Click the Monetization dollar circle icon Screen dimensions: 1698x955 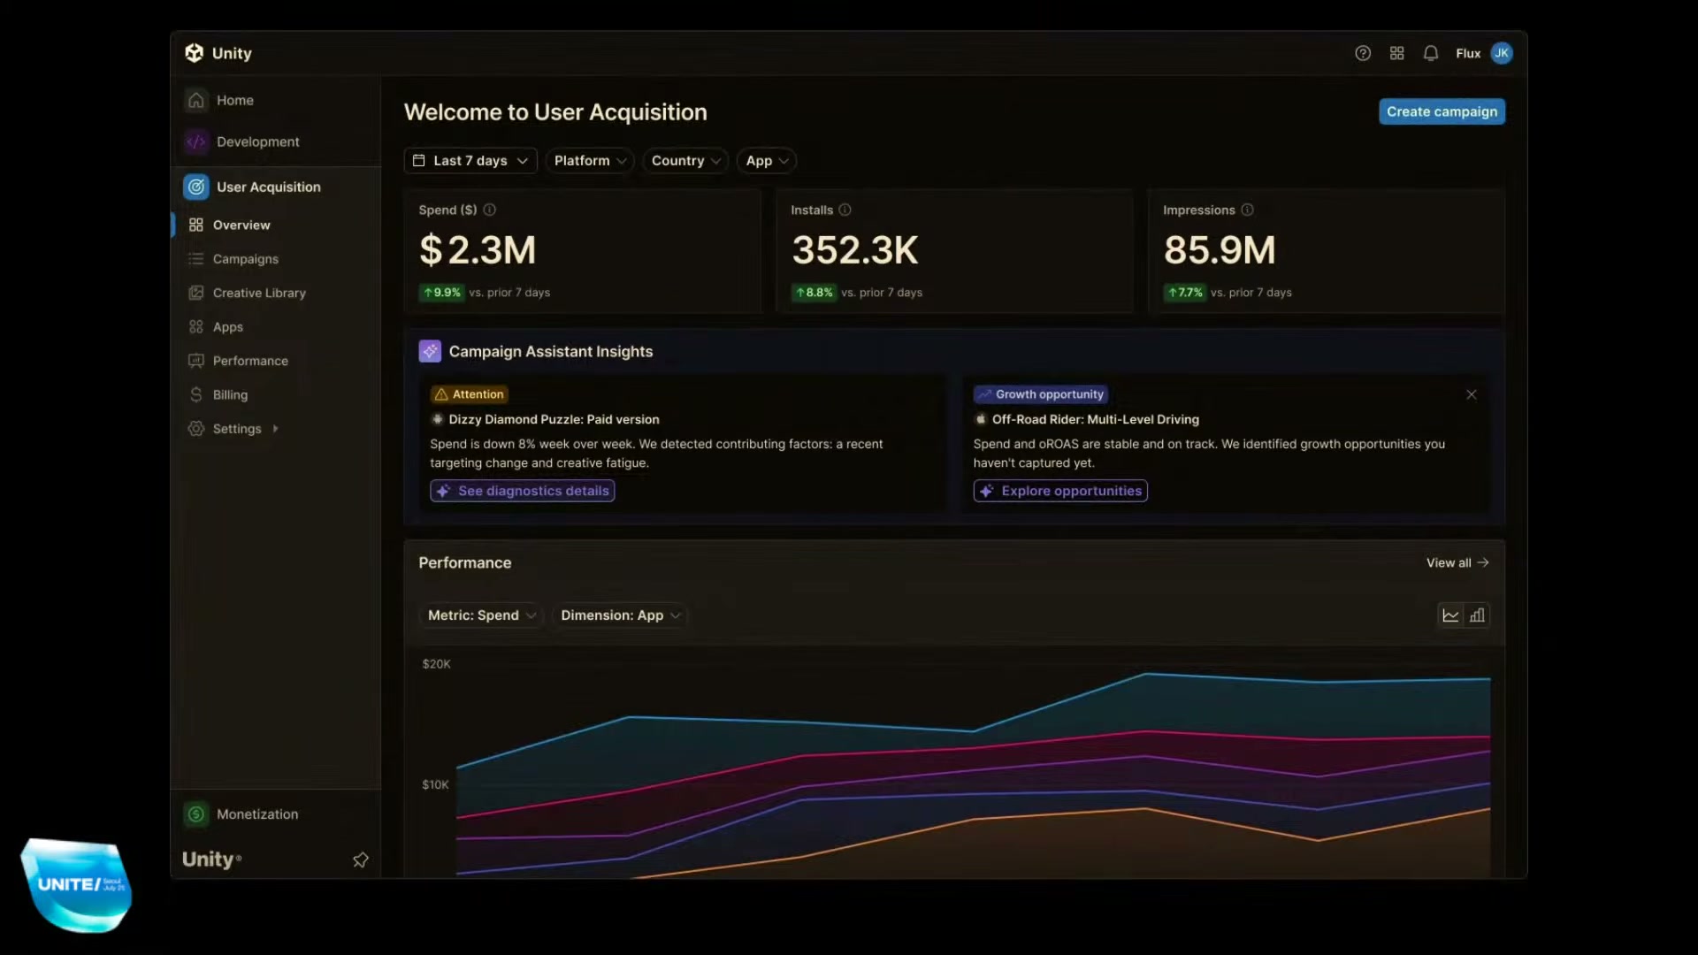coord(196,814)
